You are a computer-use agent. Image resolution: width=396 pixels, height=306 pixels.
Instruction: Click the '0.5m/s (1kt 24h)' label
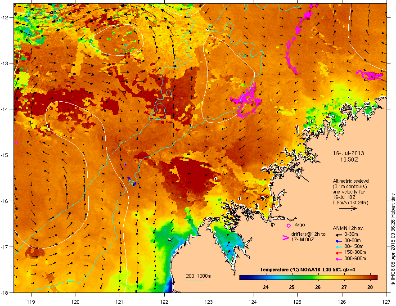pyautogui.click(x=350, y=202)
